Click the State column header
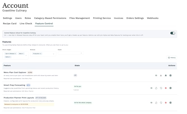This screenshot has width=187, height=114. coord(77,66)
